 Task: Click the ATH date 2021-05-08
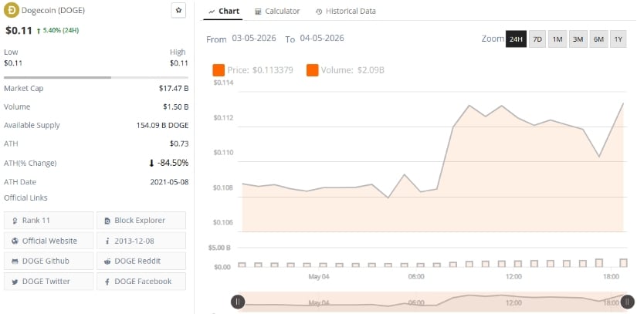[x=169, y=182]
